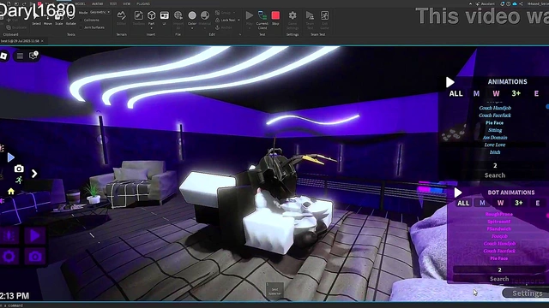Screen dimensions: 549x308
Task: Open the PLUGINS ribbon tab
Action: [143, 3]
